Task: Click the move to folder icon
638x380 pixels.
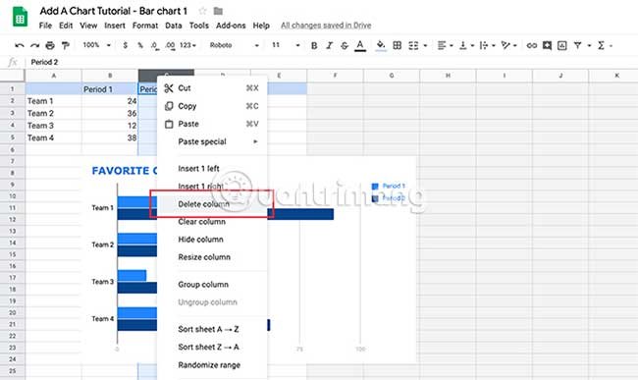Action: [x=218, y=11]
